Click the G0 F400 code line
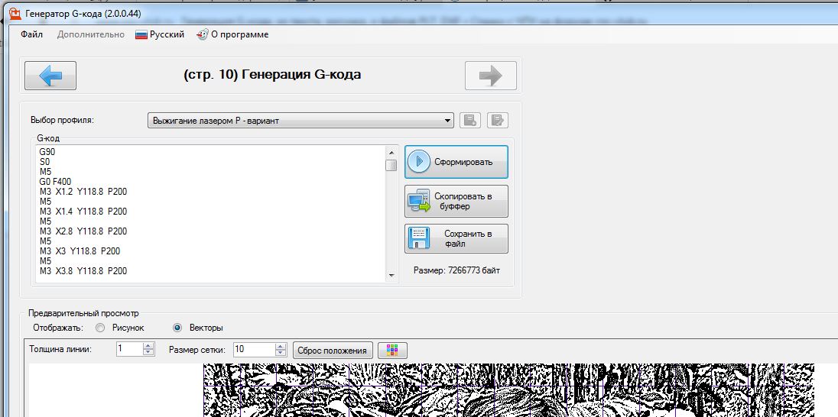Viewport: 838px width, 417px height. 55,182
